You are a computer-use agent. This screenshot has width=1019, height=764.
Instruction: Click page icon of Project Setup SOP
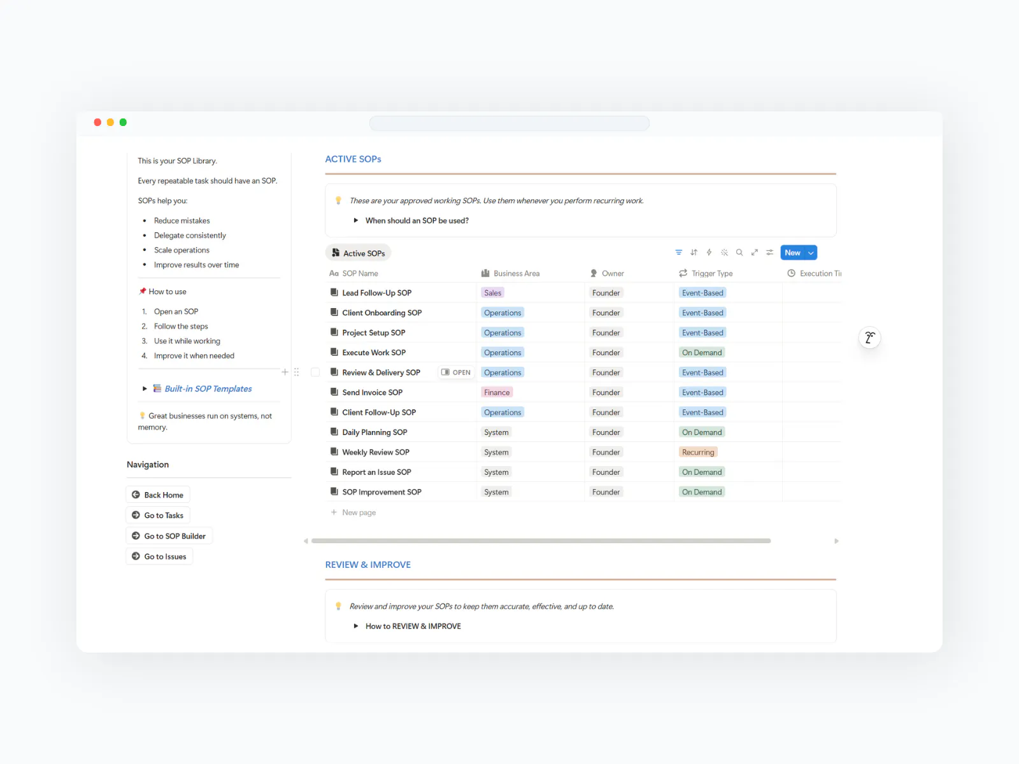pyautogui.click(x=334, y=332)
